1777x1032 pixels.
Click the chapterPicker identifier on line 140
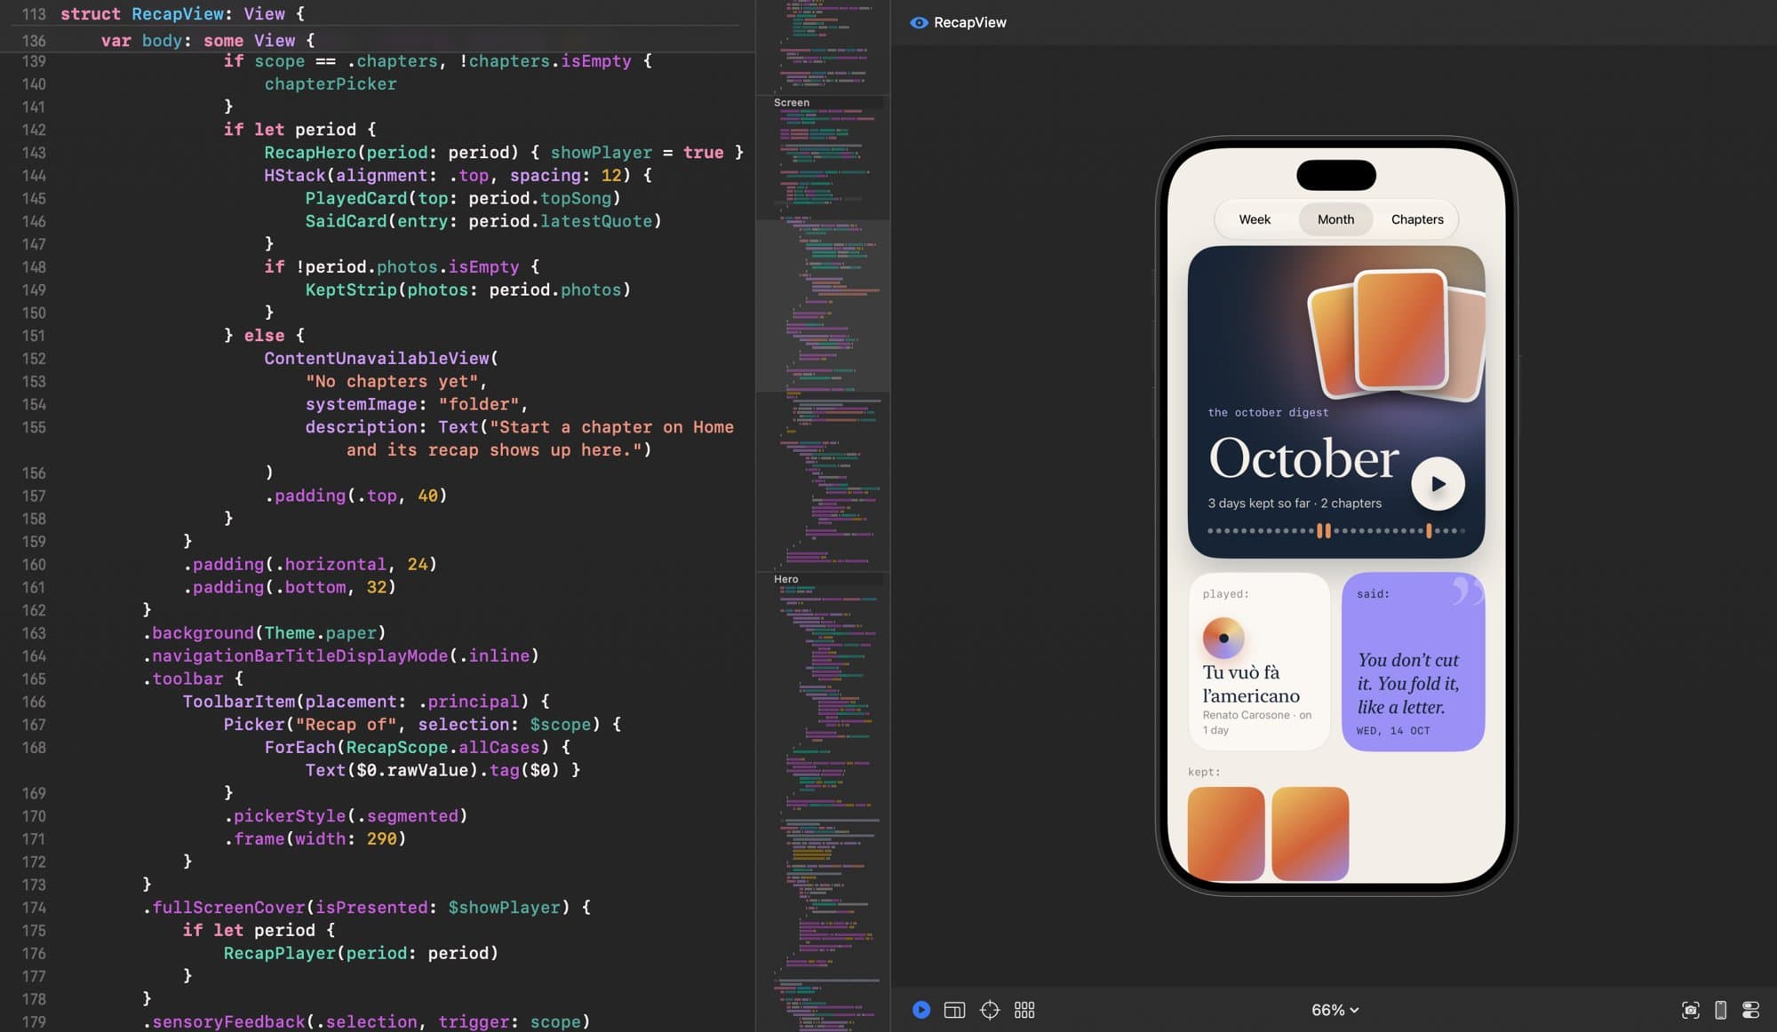click(x=331, y=84)
